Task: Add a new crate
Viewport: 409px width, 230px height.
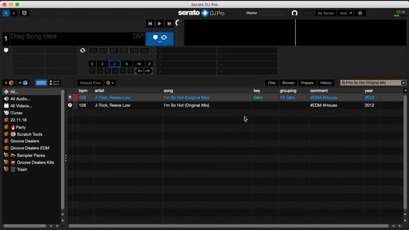Action: (x=8, y=83)
